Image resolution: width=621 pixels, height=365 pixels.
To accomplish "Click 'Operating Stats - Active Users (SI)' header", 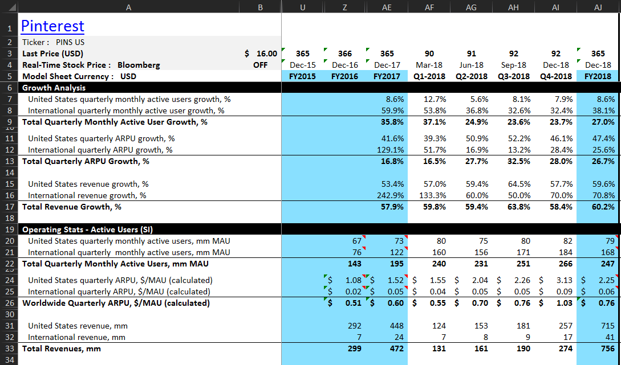I will (x=87, y=229).
